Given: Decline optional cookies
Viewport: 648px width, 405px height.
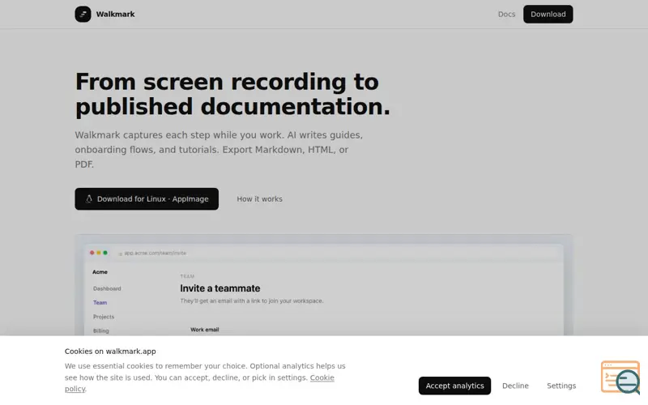Looking at the screenshot, I should coord(515,386).
